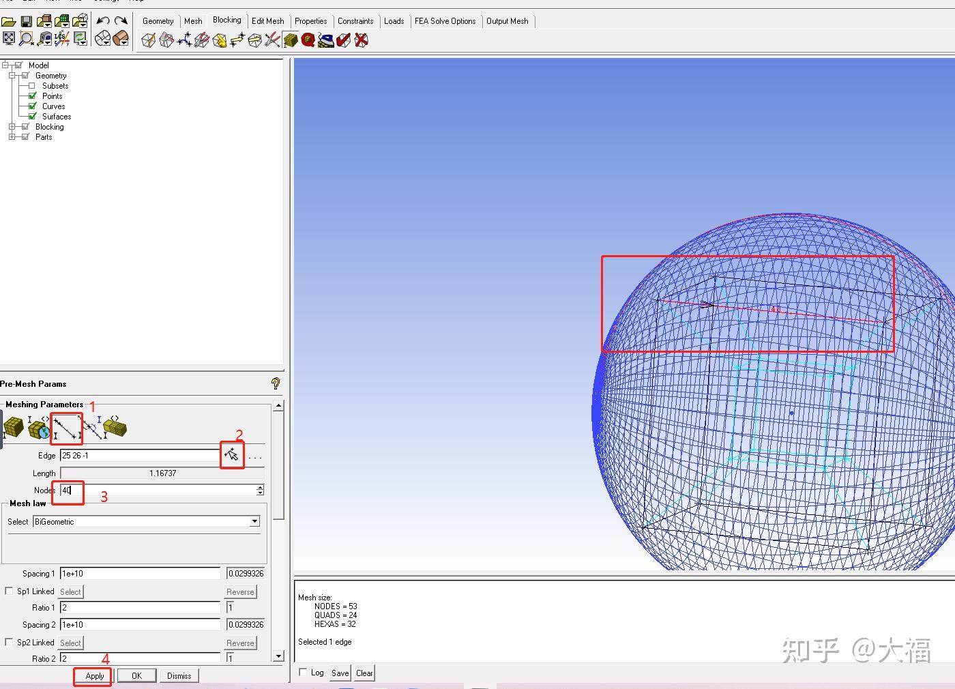Click the LCS local coordinate system icon

coord(61,39)
